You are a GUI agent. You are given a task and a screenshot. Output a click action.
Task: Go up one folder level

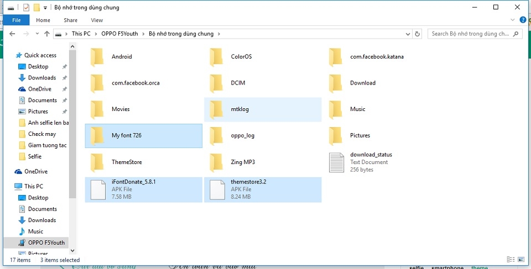(x=47, y=34)
